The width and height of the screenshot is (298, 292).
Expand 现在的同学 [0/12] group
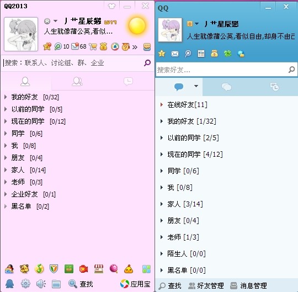pos(6,121)
